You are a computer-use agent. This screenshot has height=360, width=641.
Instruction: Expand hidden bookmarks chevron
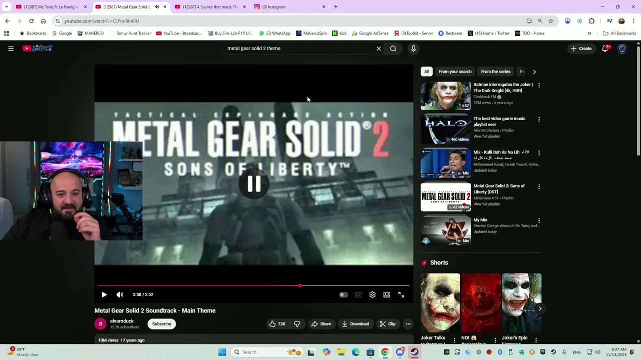(589, 33)
